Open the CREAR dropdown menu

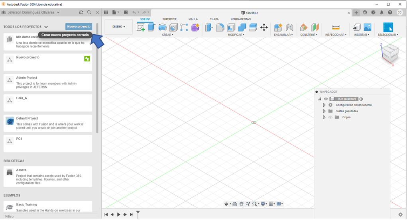pos(168,35)
